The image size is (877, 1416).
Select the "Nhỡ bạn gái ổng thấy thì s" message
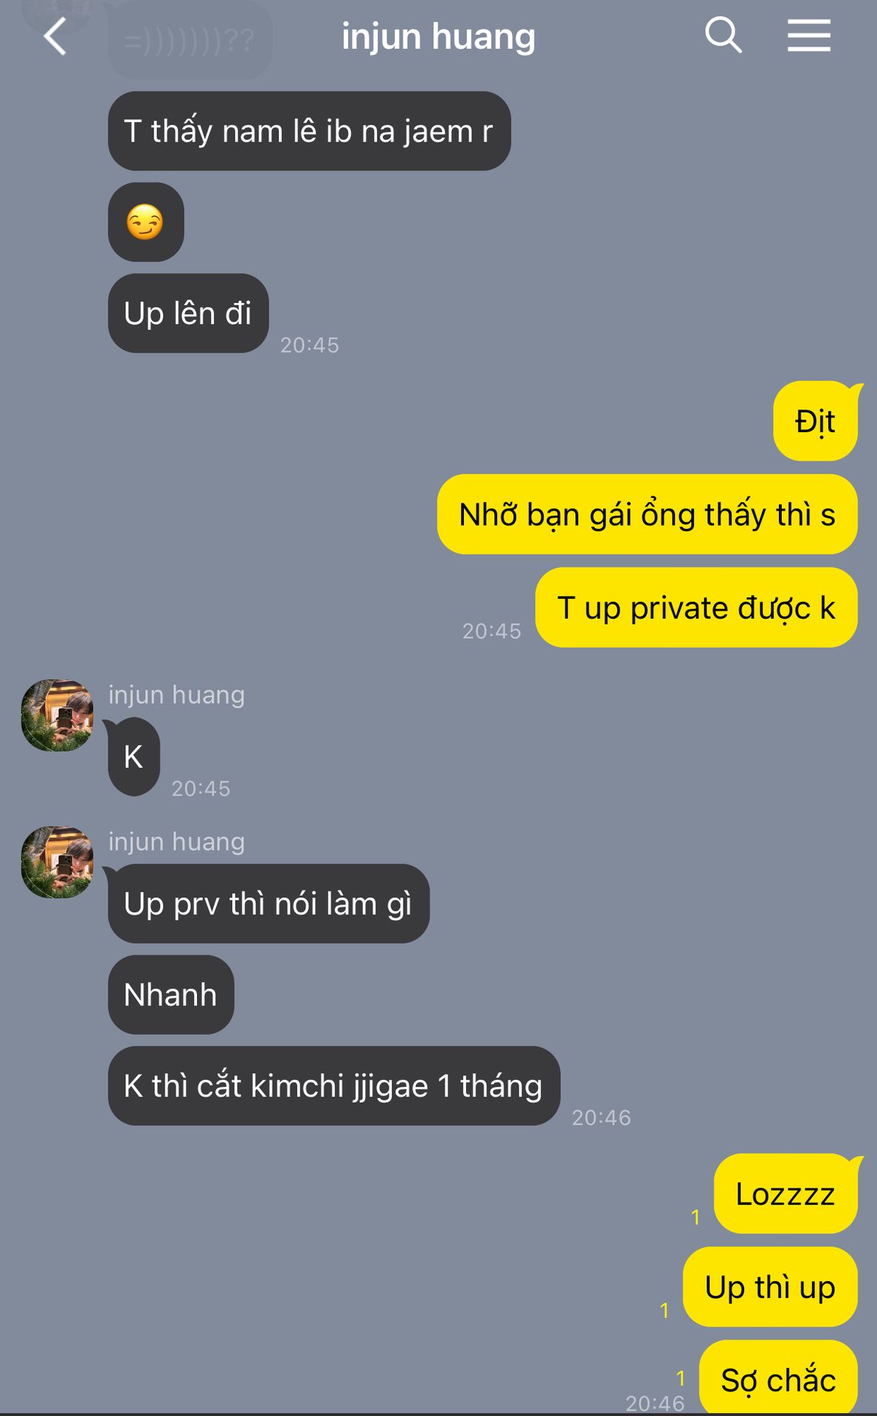pos(647,514)
